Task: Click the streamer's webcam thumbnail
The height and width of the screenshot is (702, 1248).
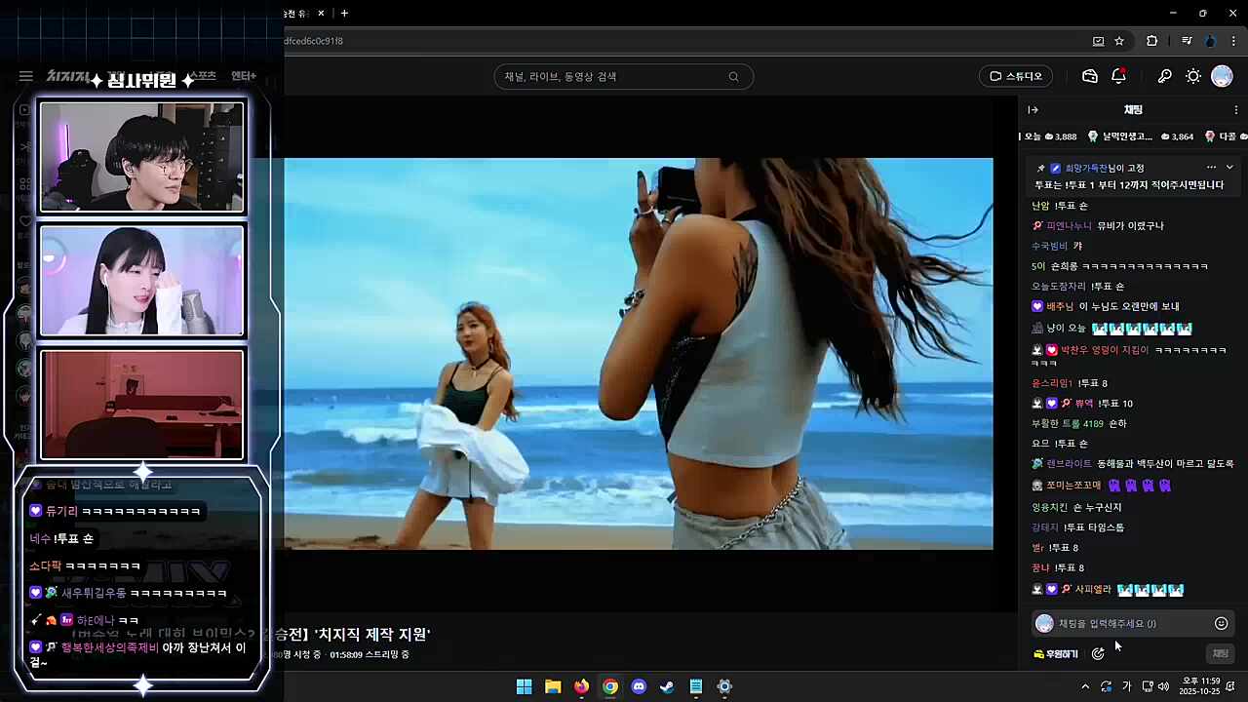Action: [141, 157]
